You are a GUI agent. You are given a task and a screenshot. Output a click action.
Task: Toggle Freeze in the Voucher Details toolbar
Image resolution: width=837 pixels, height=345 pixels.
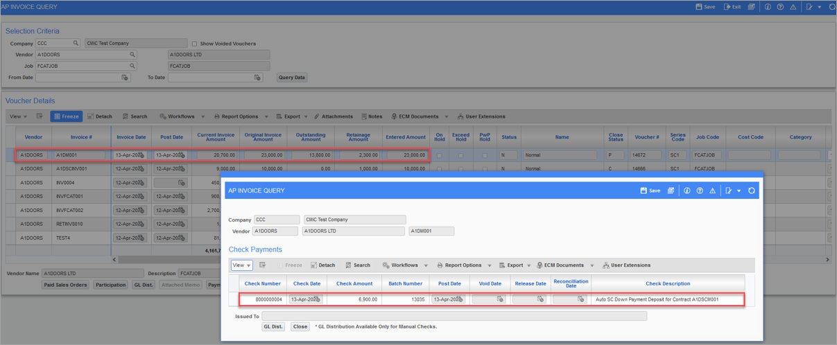67,116
